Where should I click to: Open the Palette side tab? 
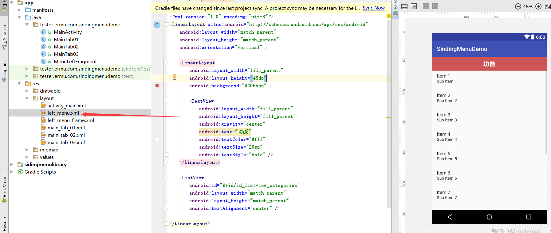pyautogui.click(x=395, y=8)
